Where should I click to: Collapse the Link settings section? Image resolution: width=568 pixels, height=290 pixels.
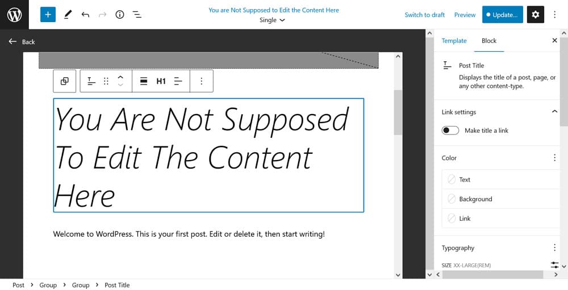(x=554, y=112)
